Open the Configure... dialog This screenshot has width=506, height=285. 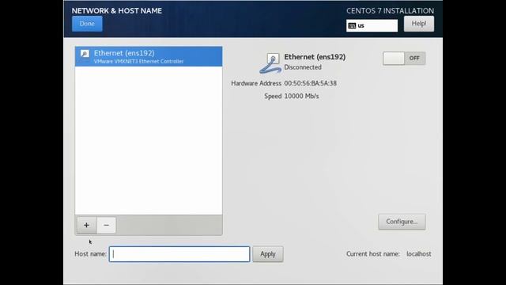[x=402, y=222]
